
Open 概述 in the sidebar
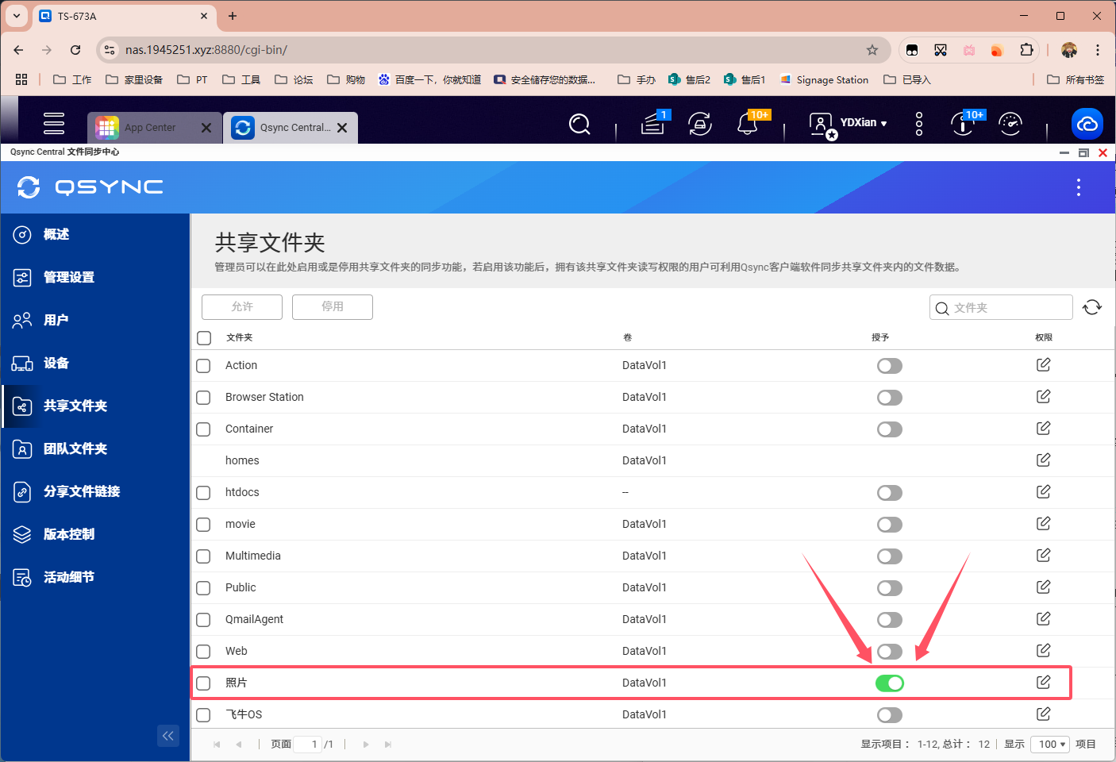point(95,234)
